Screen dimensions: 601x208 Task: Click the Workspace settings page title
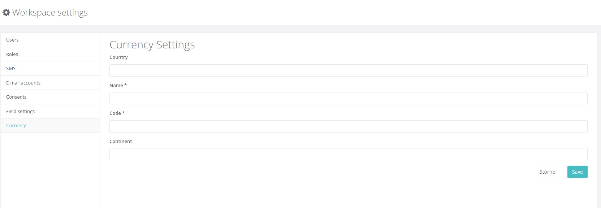50,13
